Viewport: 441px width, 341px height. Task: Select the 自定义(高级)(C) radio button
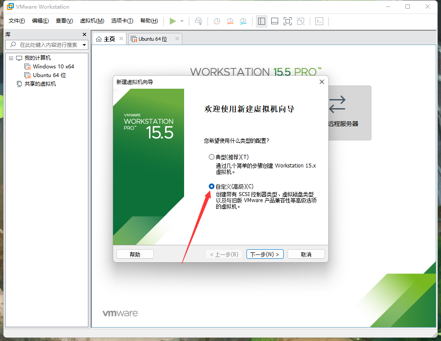coord(211,186)
